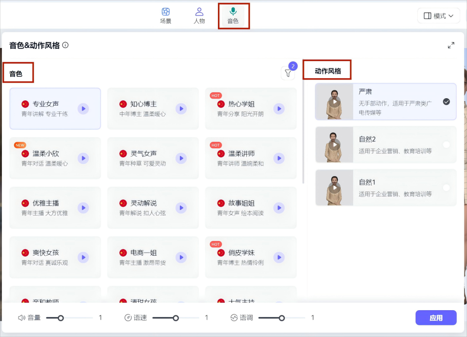Play preview of 故事姐姐 voice
The width and height of the screenshot is (467, 337).
point(279,208)
